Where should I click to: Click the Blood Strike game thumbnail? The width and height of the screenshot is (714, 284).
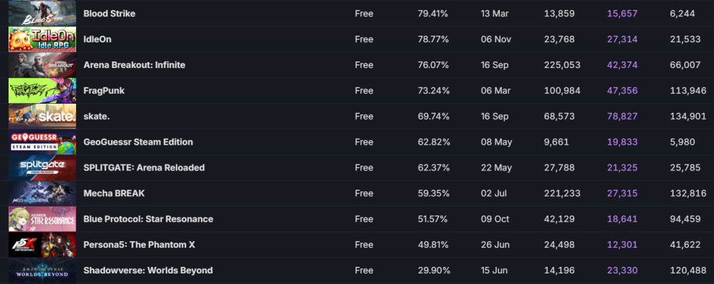pos(42,13)
